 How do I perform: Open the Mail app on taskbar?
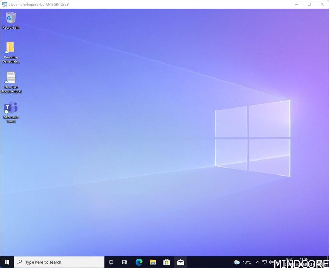pyautogui.click(x=180, y=262)
